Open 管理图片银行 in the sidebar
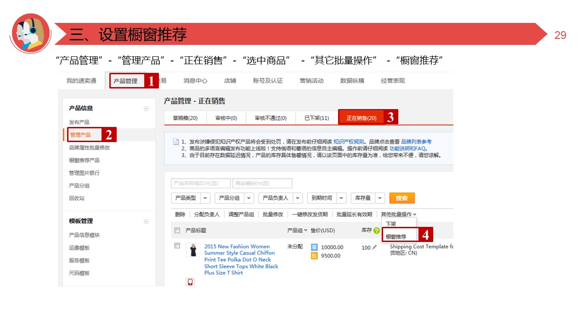Viewport: 588px width, 330px height. click(85, 173)
